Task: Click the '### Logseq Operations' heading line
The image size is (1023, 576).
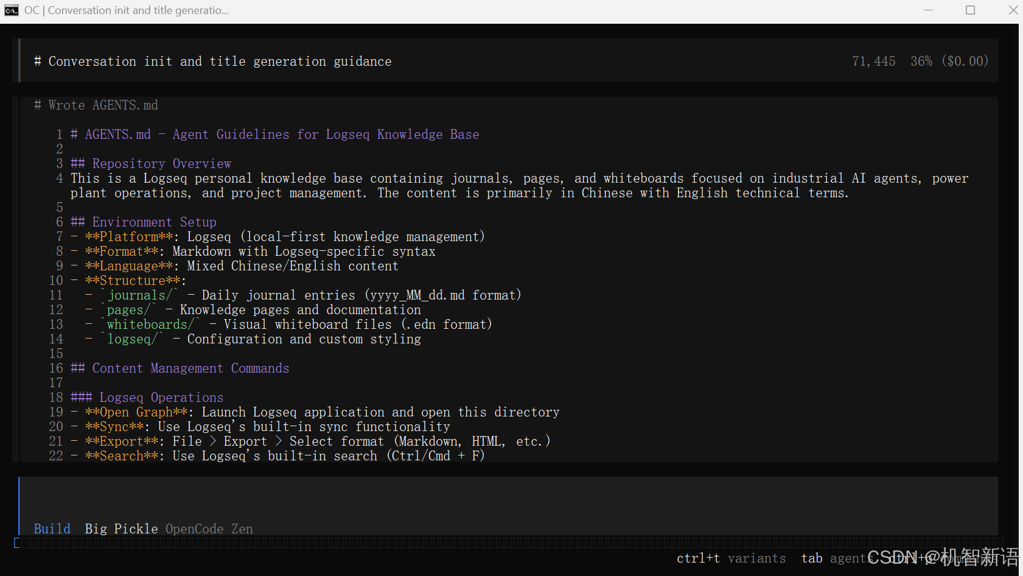Action: pyautogui.click(x=147, y=398)
